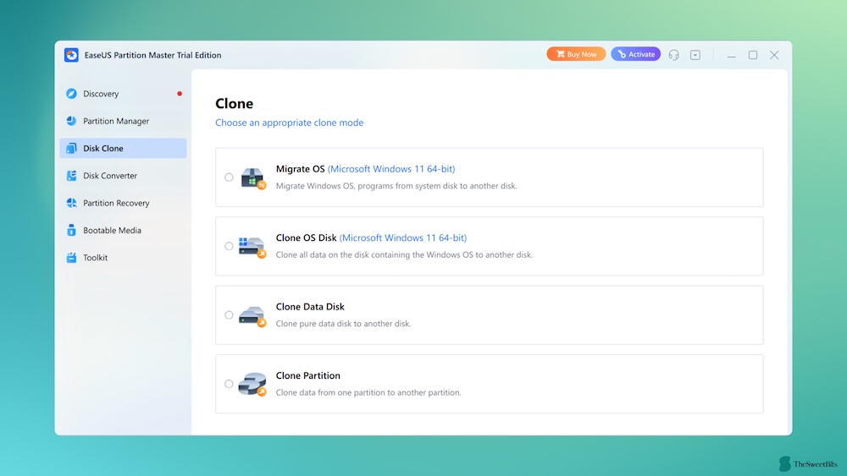This screenshot has height=476, width=847.
Task: Open Partition Recovery
Action: [x=123, y=203]
